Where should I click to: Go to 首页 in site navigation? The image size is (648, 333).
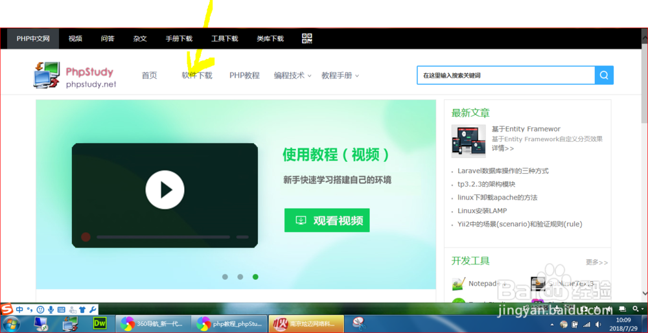click(x=149, y=76)
